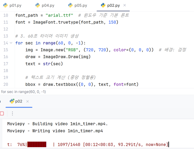The image size is (194, 149).
Task: Switch to the p04.py editor tab
Action: click(x=45, y=5)
